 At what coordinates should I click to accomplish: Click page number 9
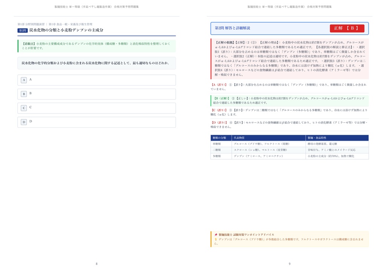click(x=289, y=264)
